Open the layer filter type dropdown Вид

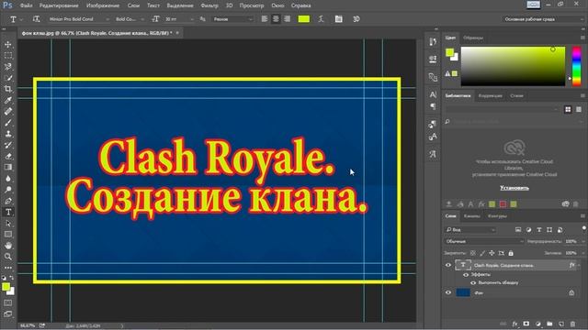tap(470, 230)
